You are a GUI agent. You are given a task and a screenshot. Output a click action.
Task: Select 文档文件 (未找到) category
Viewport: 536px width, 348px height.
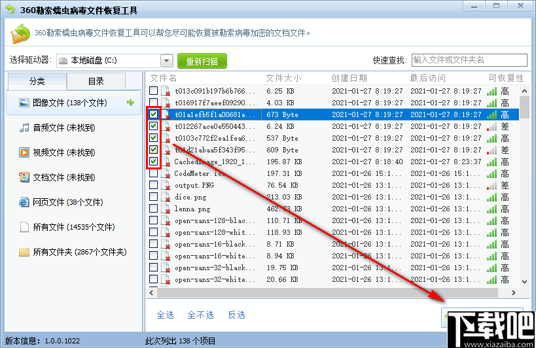(73, 177)
